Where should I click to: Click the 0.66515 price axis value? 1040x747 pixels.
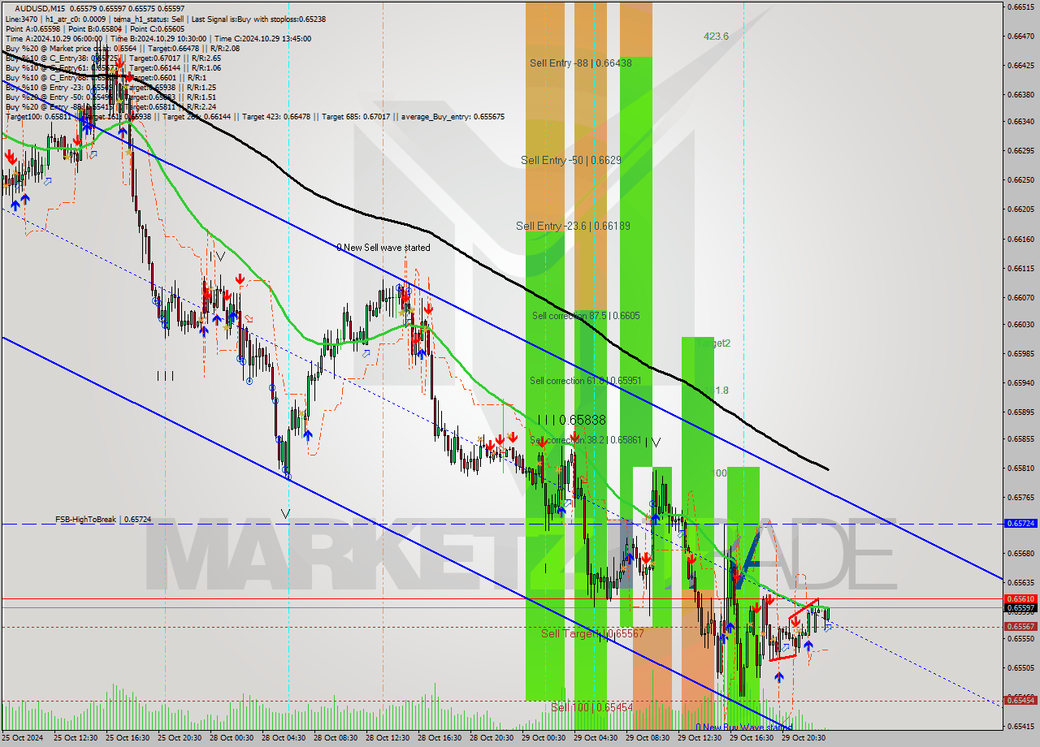click(x=1020, y=7)
